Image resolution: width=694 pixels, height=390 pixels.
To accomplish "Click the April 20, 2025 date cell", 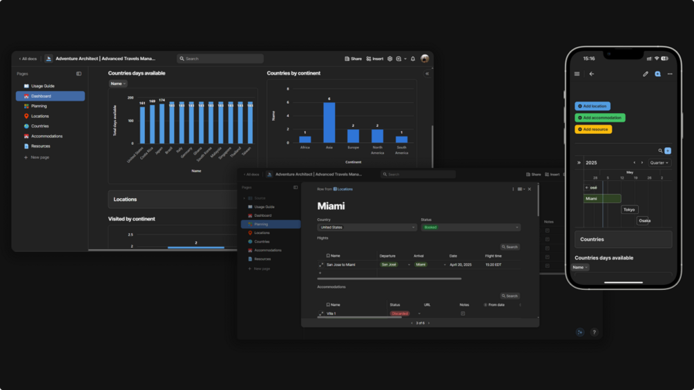I will (461, 265).
